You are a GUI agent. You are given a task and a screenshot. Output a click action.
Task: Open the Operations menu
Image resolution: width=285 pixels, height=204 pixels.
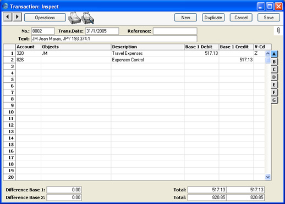[x=45, y=18]
